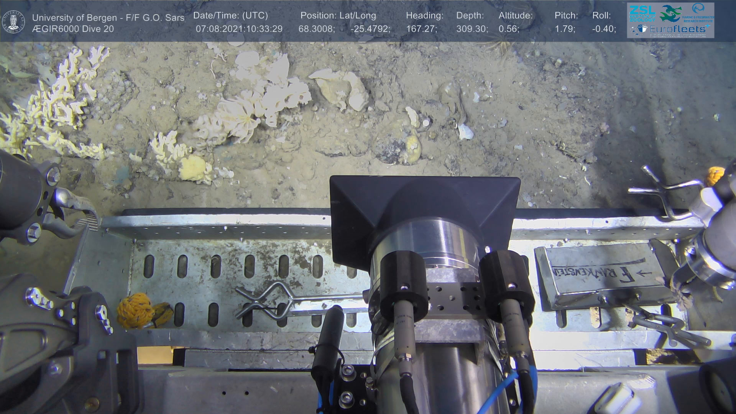
Task: Click the green-blue fish logo
Action: tap(670, 14)
